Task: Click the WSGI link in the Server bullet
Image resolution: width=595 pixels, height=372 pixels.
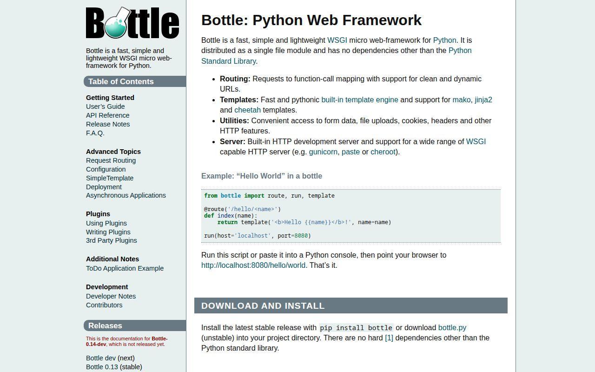Action: click(x=476, y=142)
